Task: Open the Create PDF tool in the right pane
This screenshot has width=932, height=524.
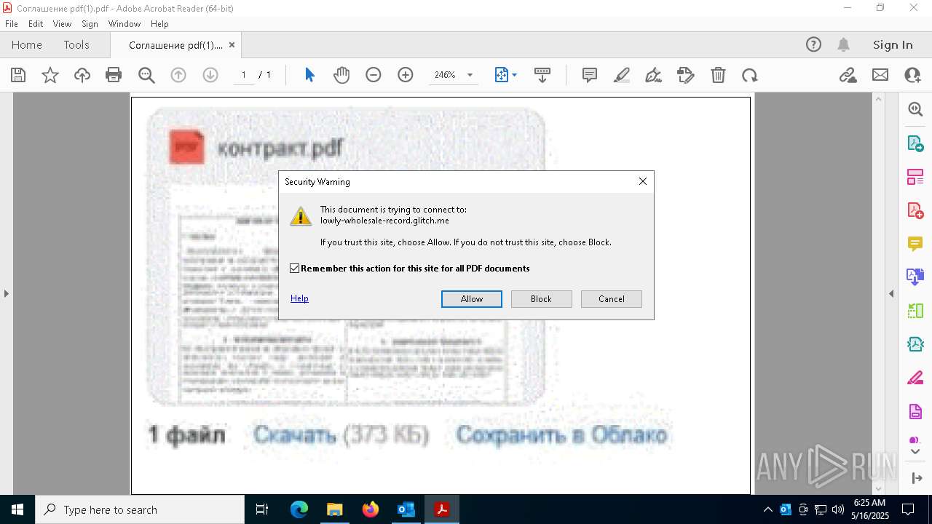Action: (915, 210)
